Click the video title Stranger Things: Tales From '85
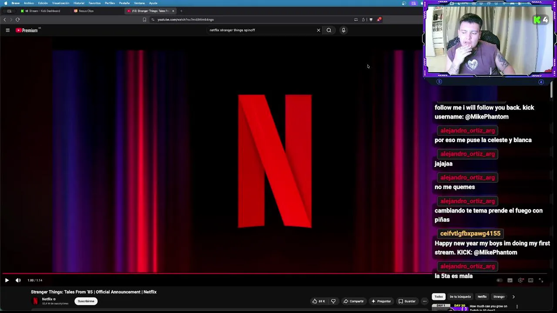Screen dimensions: 557x313 point(94,292)
